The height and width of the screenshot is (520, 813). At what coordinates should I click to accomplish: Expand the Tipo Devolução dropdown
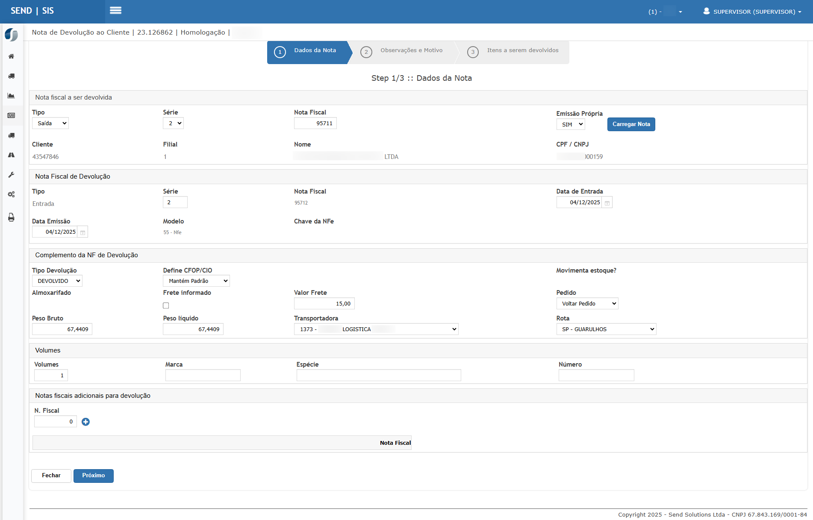(57, 281)
